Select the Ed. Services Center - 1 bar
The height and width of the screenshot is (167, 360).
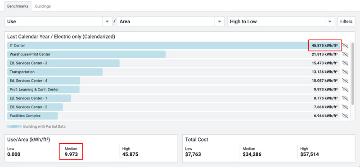[x=39, y=98]
